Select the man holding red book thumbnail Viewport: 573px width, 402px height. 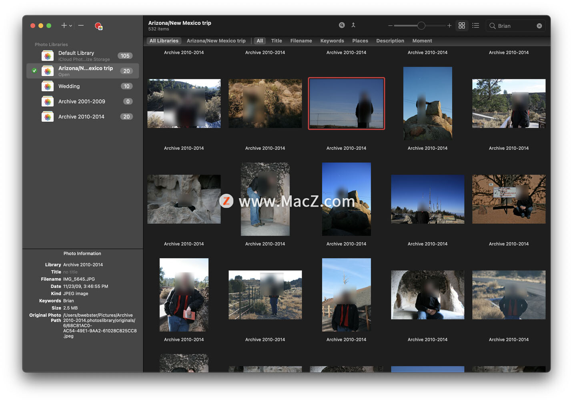click(184, 295)
